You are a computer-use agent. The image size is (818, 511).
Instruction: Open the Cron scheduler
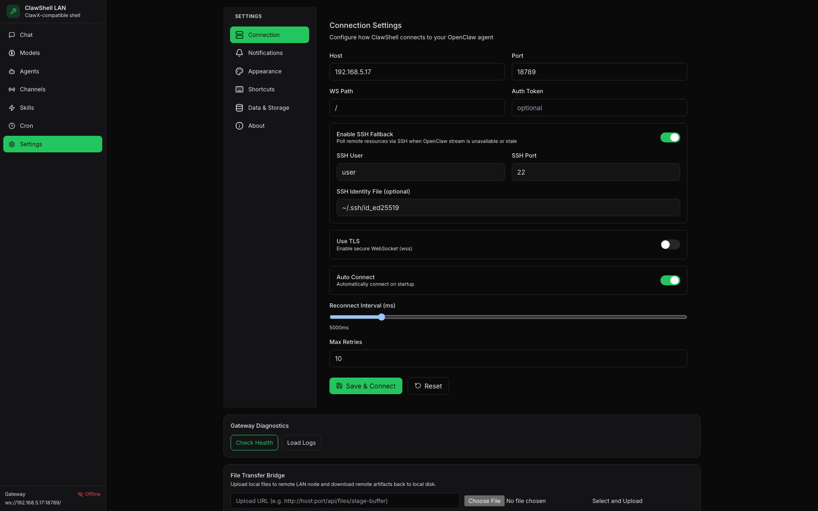click(x=26, y=125)
